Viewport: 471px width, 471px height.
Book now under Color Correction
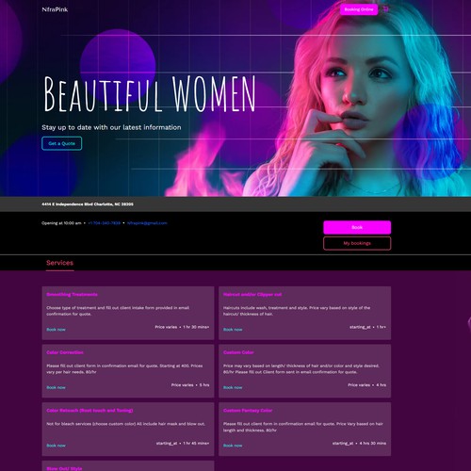56,388
